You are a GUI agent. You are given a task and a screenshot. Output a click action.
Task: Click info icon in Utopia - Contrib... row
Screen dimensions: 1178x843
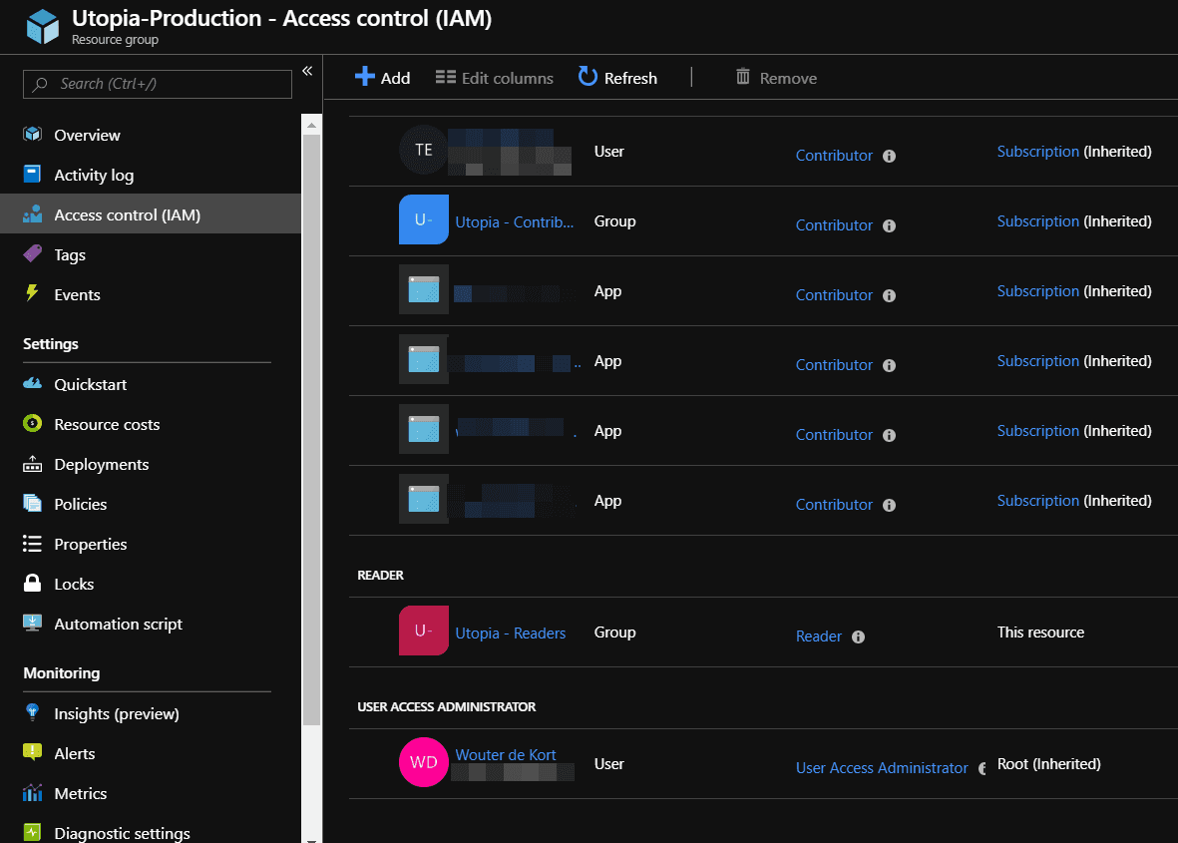(889, 226)
